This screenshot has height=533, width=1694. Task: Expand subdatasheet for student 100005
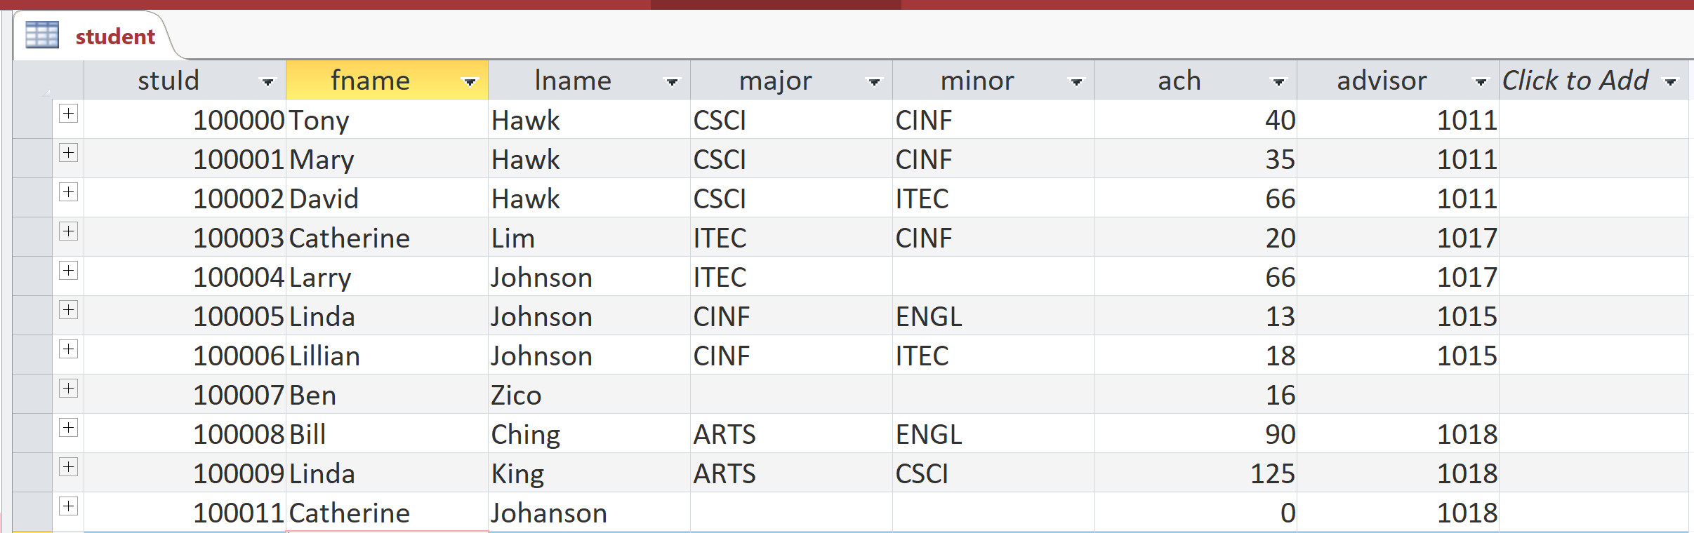[68, 309]
